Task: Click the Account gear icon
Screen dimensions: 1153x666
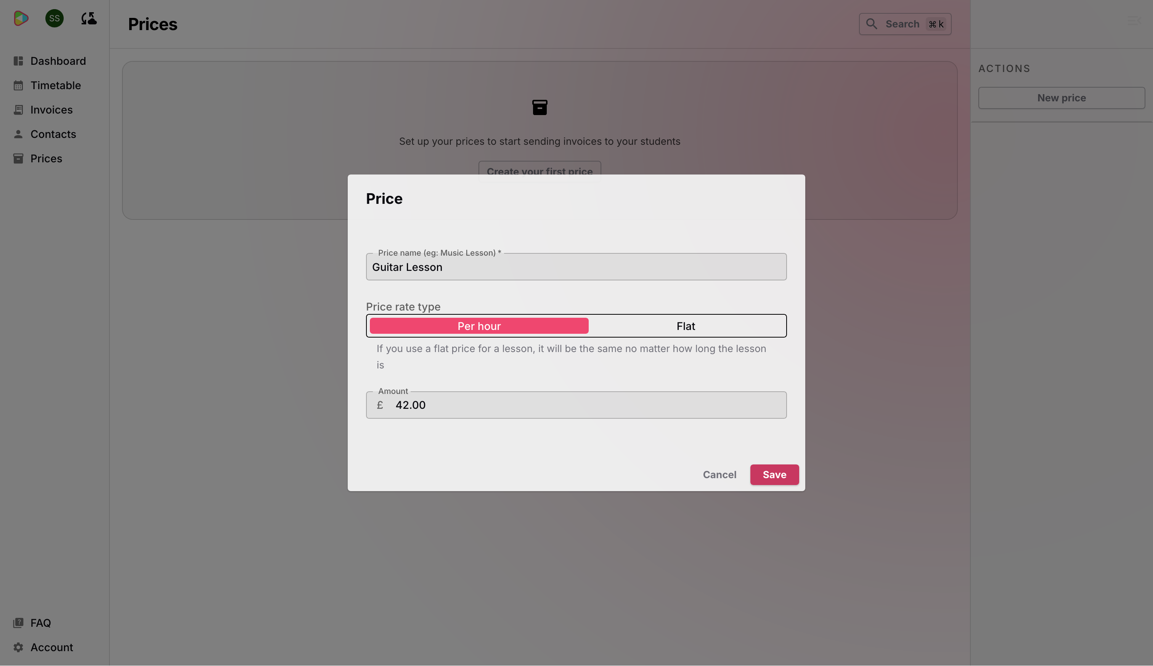Action: [18, 647]
